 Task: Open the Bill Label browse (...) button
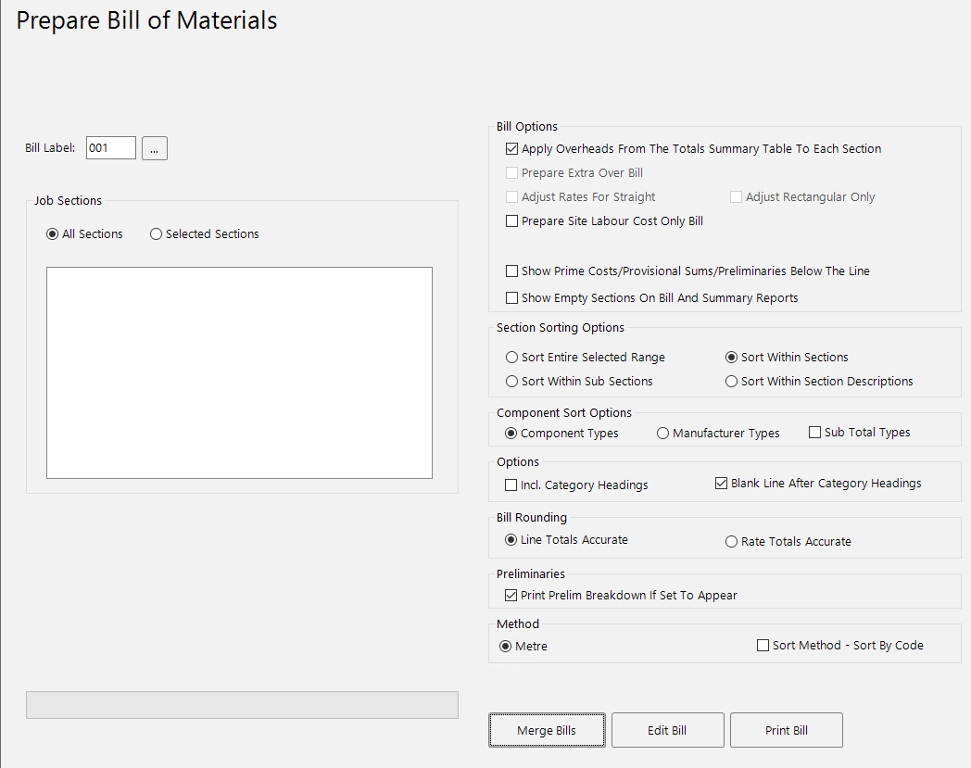point(154,147)
